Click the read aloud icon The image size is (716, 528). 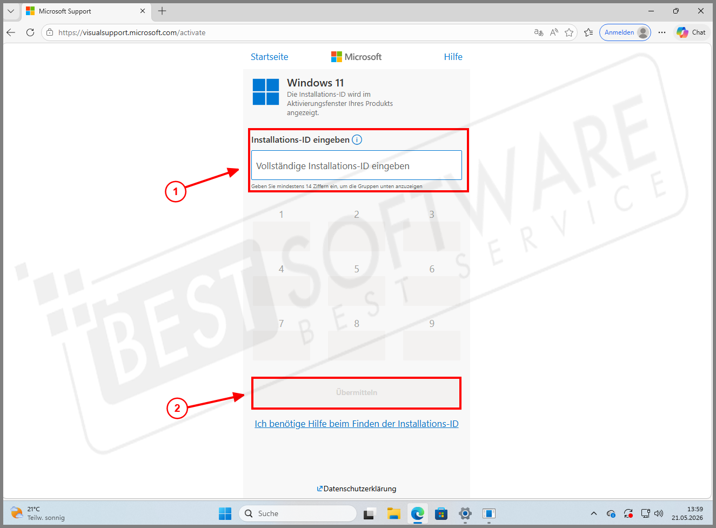pos(554,32)
